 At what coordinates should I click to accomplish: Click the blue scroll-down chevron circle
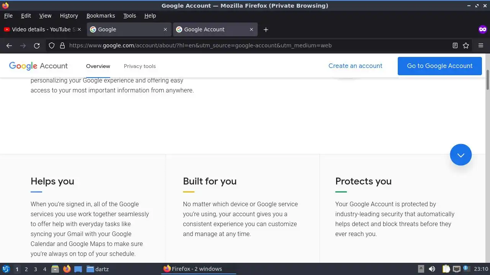(461, 155)
